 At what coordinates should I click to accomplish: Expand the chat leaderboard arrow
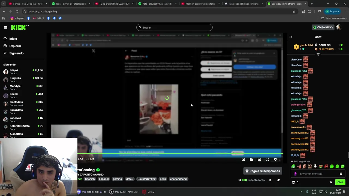(318, 54)
